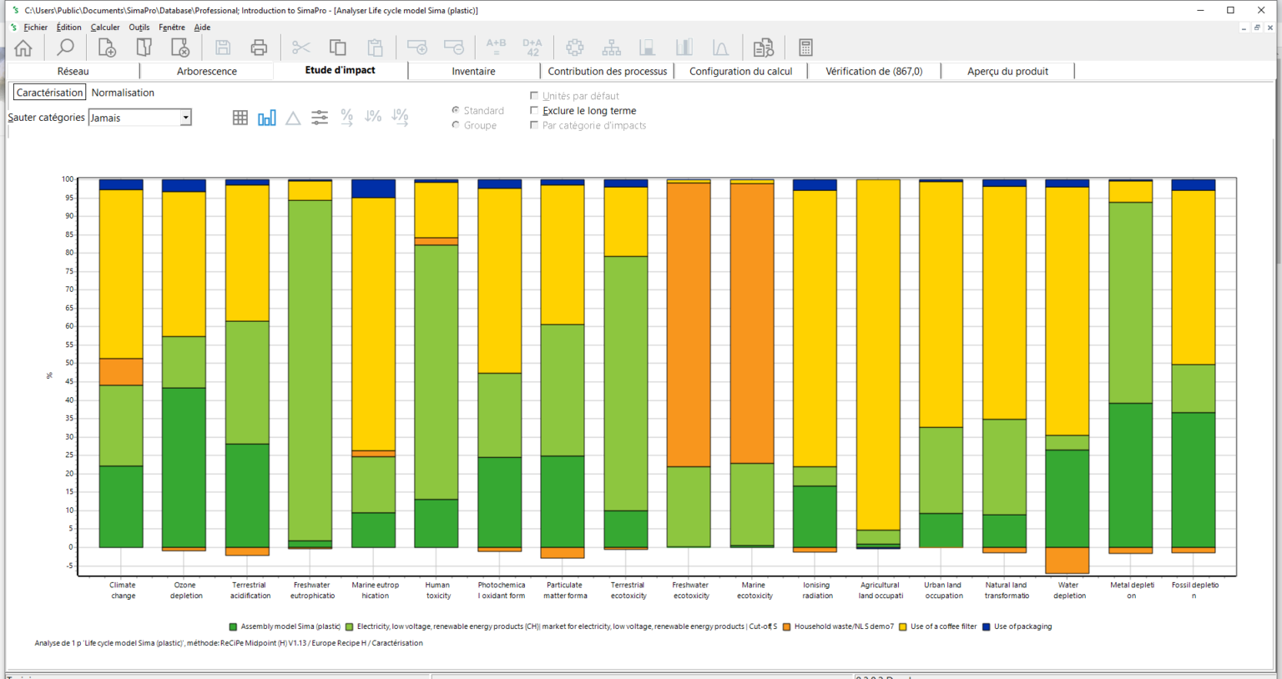Click the print icon
The width and height of the screenshot is (1282, 679).
259,48
